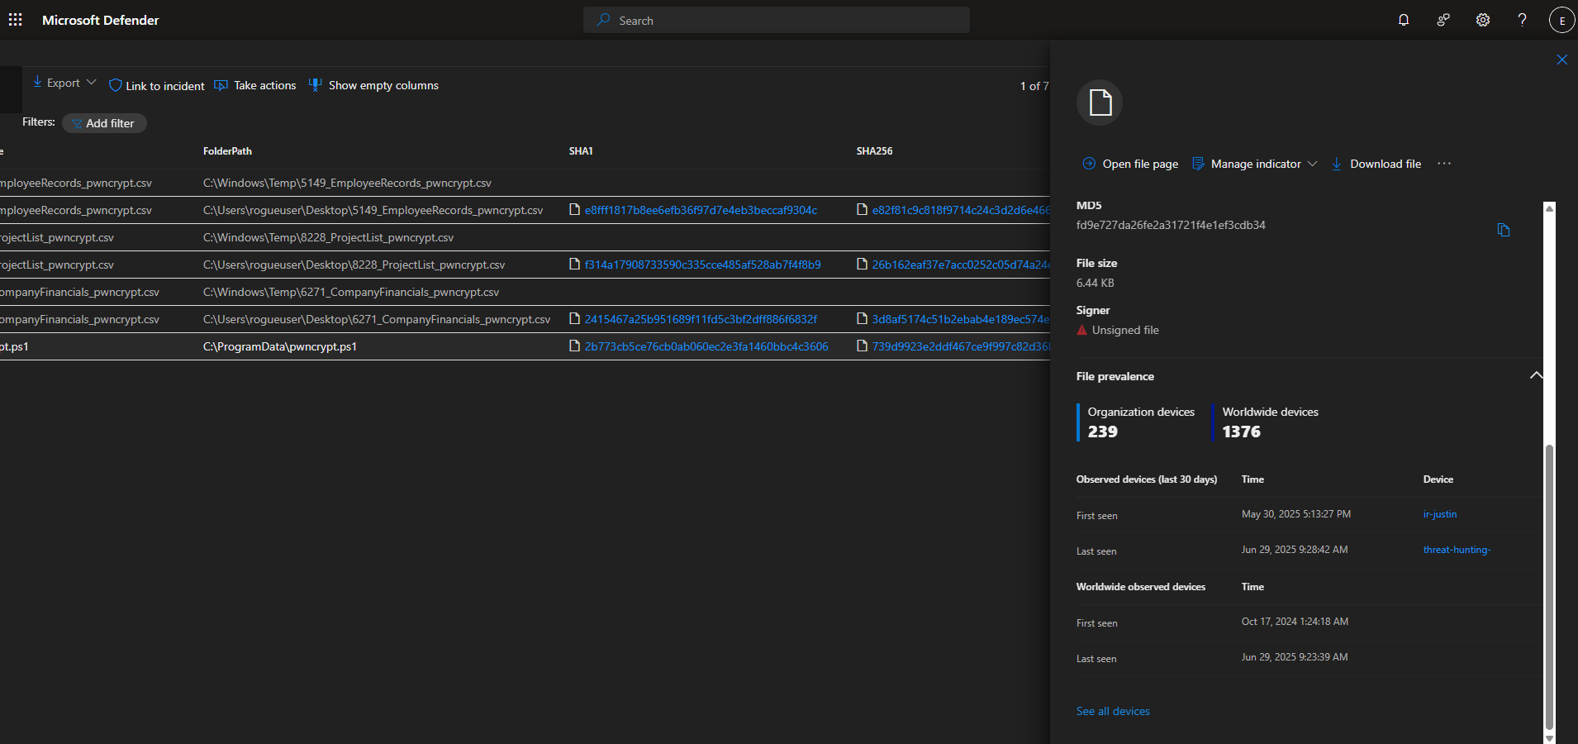Click the SHA256 column header
This screenshot has width=1578, height=744.
pos(874,151)
